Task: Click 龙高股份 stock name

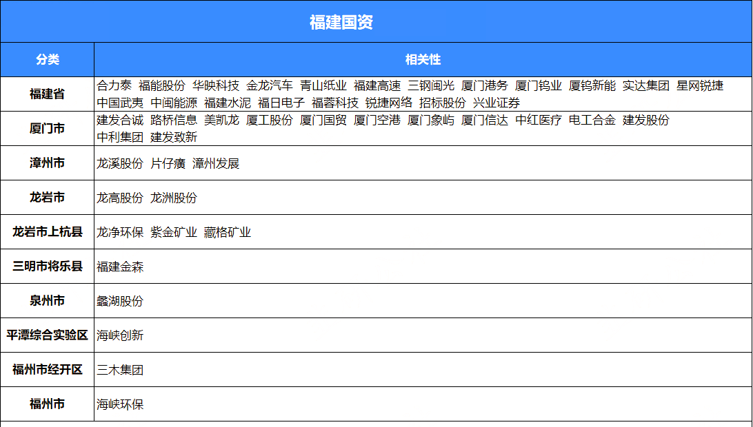Action: tap(120, 198)
